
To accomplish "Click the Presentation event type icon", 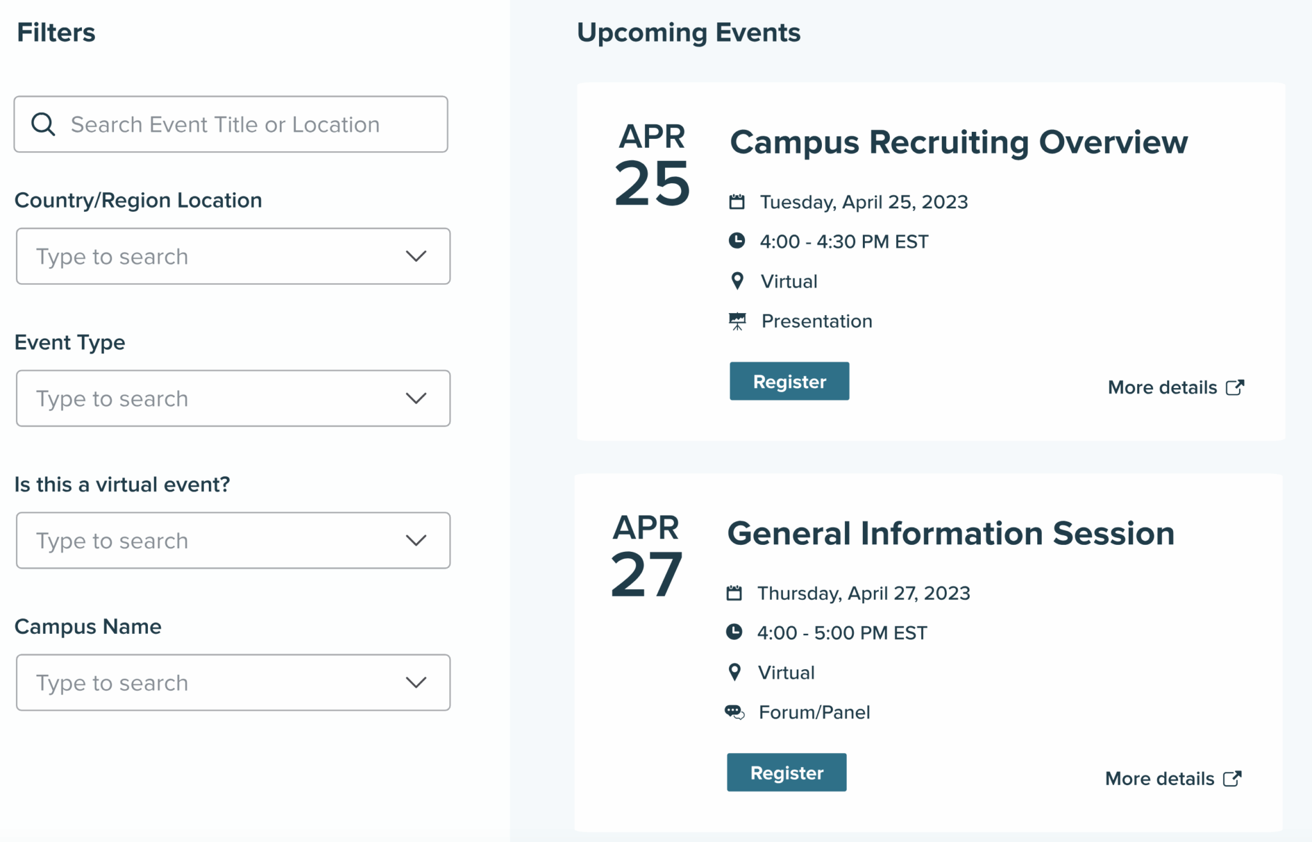I will pyautogui.click(x=738, y=321).
